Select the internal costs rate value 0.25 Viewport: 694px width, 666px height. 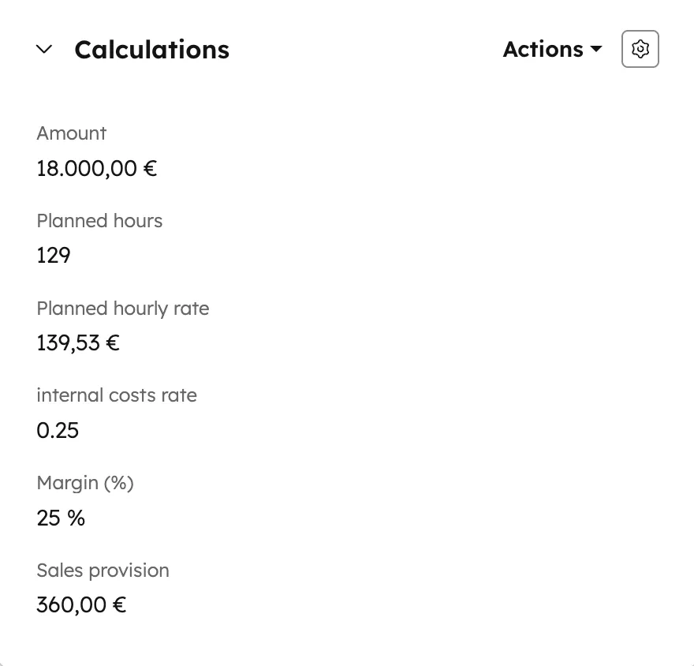click(57, 430)
